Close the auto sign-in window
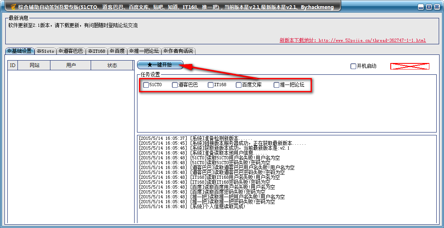Image resolution: width=444 pixels, height=228 pixels. pos(436,8)
